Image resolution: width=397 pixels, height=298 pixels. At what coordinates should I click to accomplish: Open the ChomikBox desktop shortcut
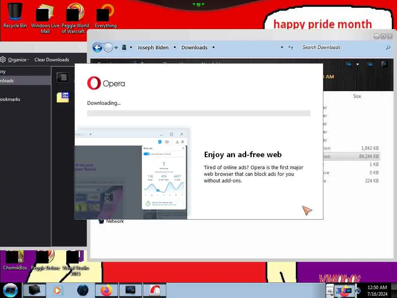click(15, 260)
